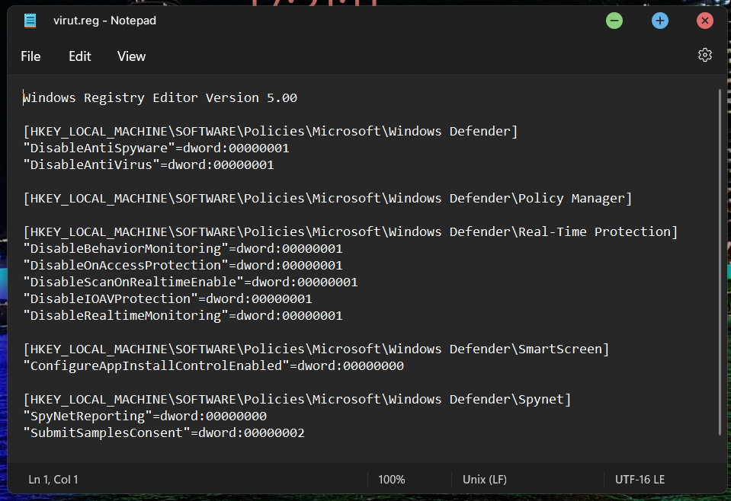Click the 'virut.reg - Notepad' window title

(x=104, y=21)
